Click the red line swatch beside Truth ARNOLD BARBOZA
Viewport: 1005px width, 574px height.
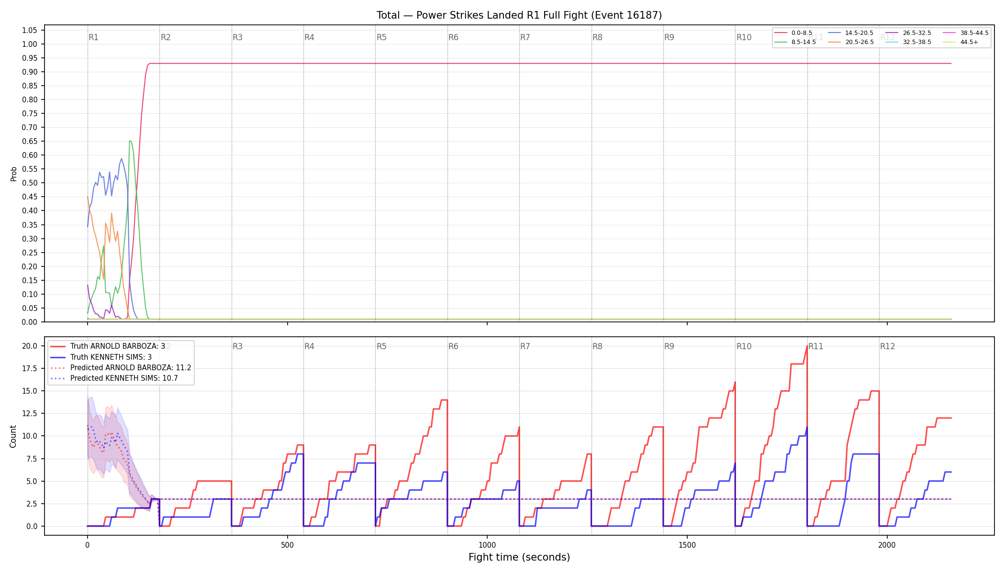(58, 346)
